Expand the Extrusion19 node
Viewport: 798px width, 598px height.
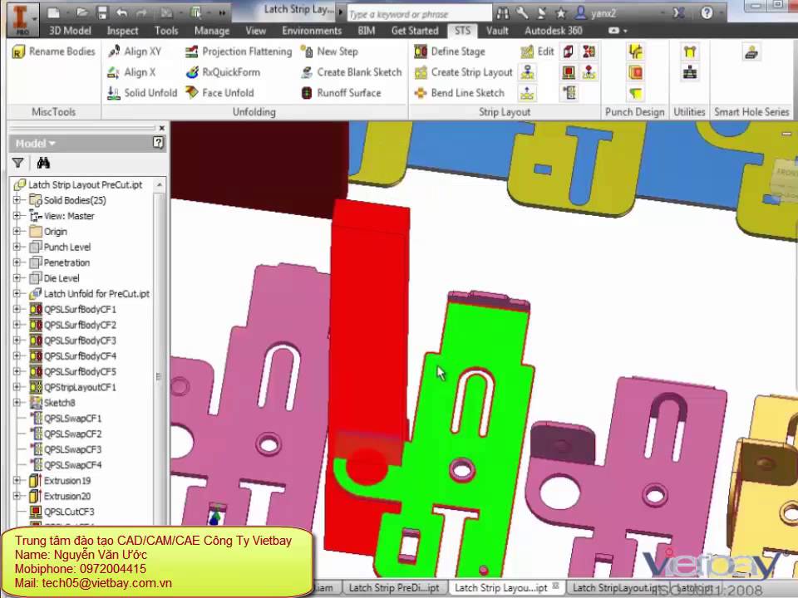click(17, 481)
